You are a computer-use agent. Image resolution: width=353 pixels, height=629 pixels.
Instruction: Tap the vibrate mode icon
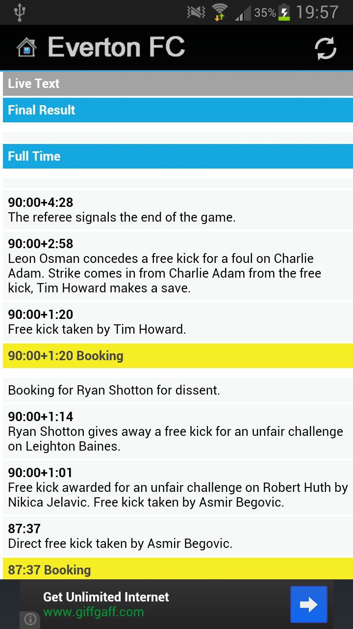pos(197,12)
